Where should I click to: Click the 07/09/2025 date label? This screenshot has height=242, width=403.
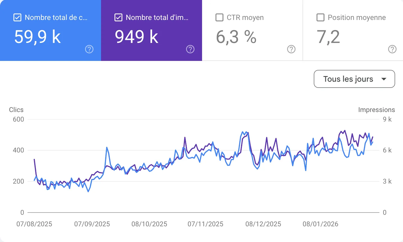92,224
